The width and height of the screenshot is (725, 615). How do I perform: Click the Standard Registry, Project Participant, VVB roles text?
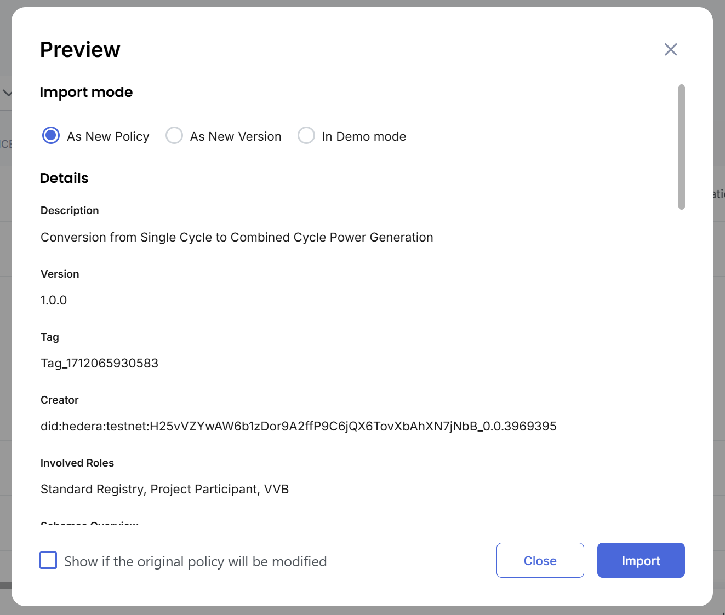click(164, 489)
